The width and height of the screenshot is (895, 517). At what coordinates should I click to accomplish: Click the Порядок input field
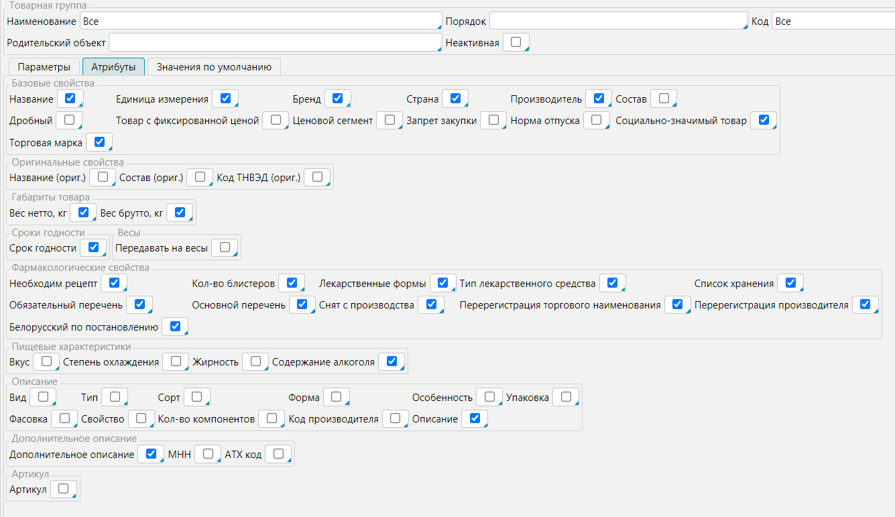coord(617,21)
